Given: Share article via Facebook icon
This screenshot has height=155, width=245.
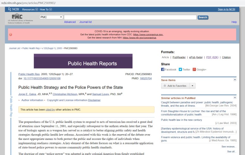Looking at the screenshot, I should point(163,69).
